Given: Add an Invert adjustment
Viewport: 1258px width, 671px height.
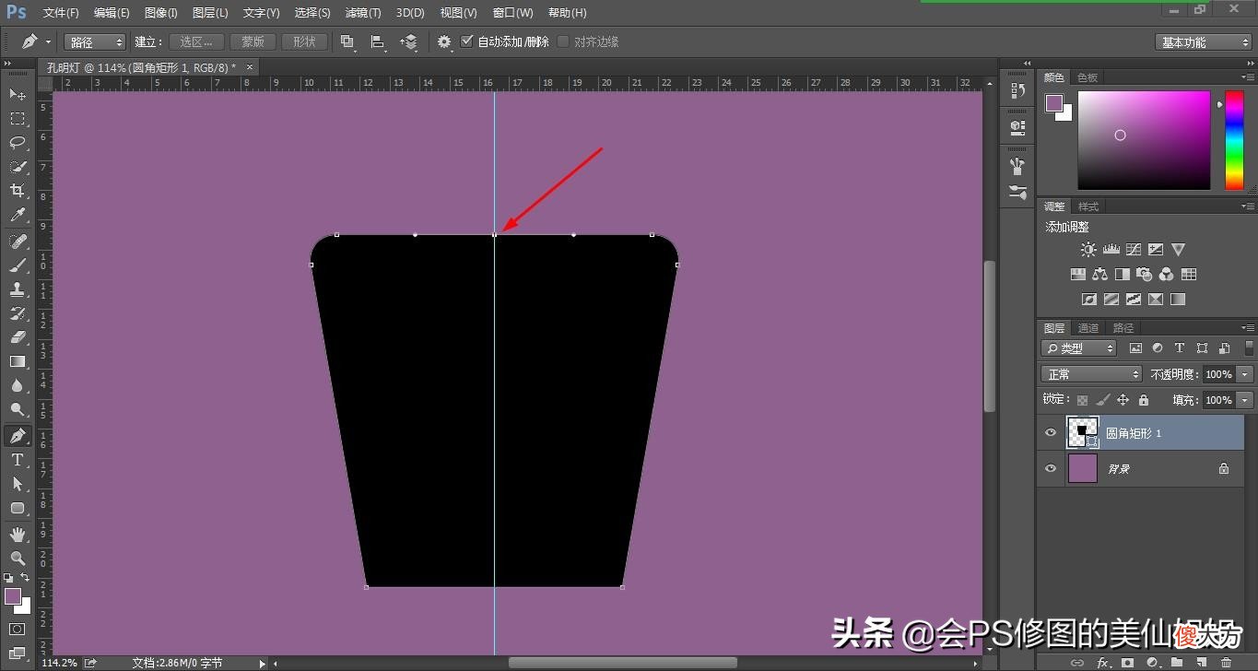Looking at the screenshot, I should pos(1088,300).
